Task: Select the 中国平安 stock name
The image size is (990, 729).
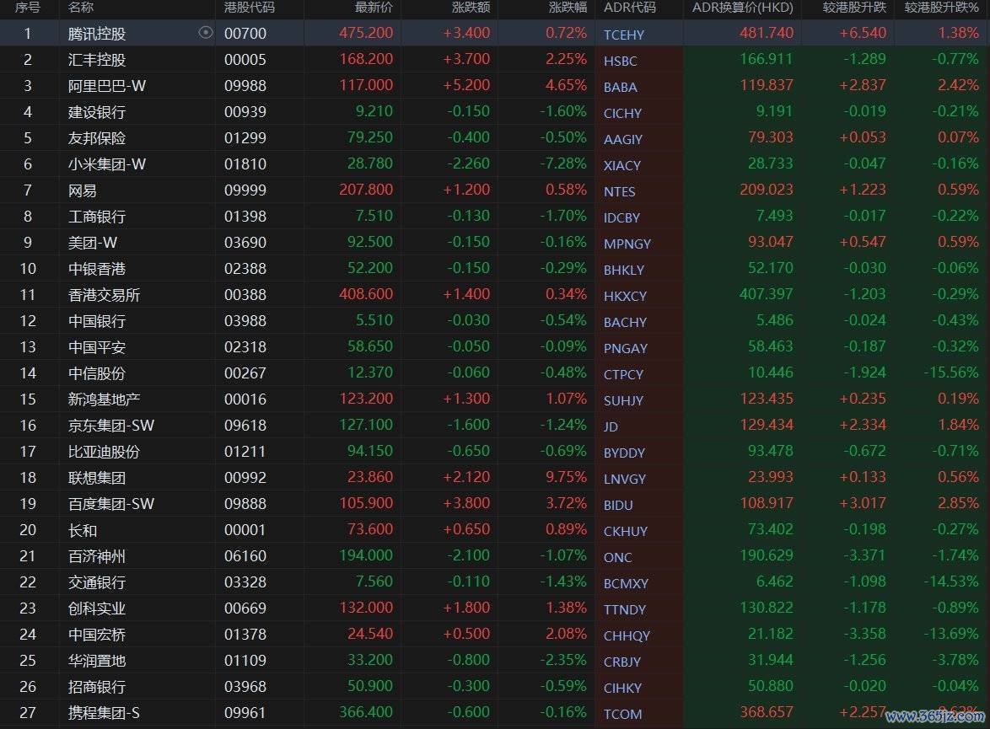Action: [97, 347]
